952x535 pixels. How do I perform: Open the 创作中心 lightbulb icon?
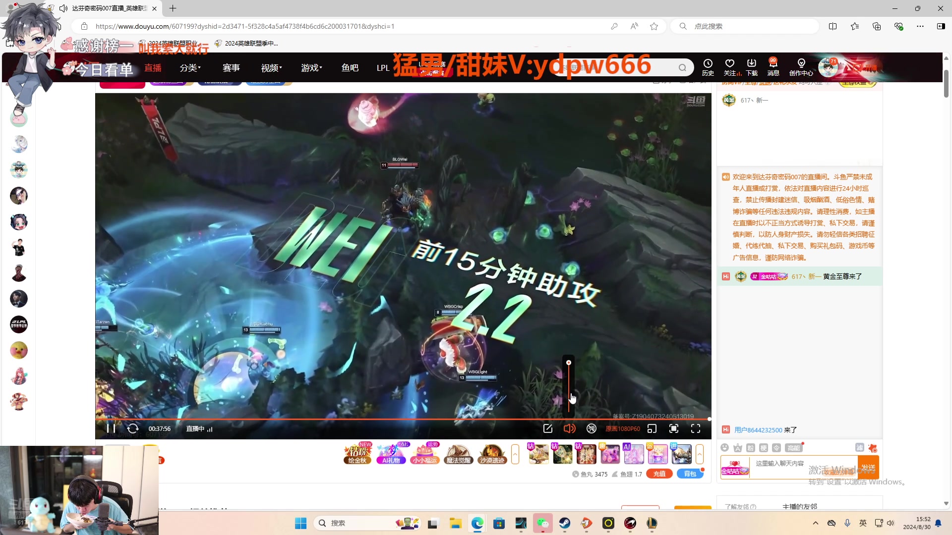coord(801,67)
